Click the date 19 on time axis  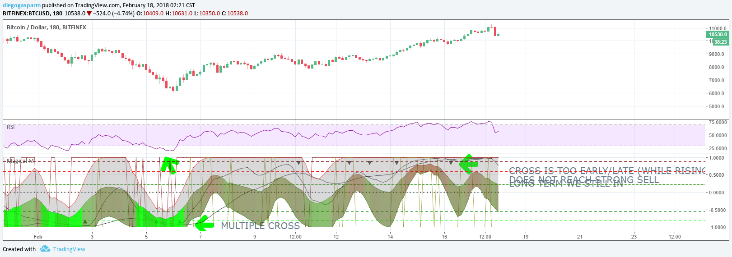(x=526, y=237)
